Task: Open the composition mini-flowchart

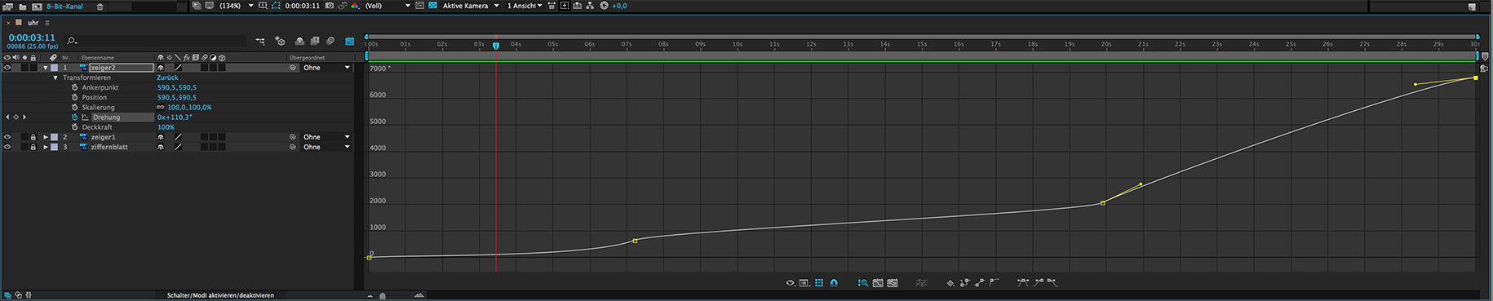Action: [260, 41]
